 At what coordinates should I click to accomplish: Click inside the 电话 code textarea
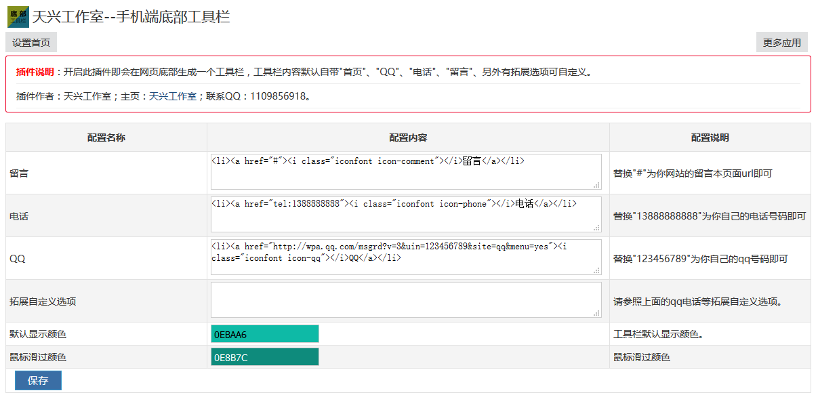406,214
